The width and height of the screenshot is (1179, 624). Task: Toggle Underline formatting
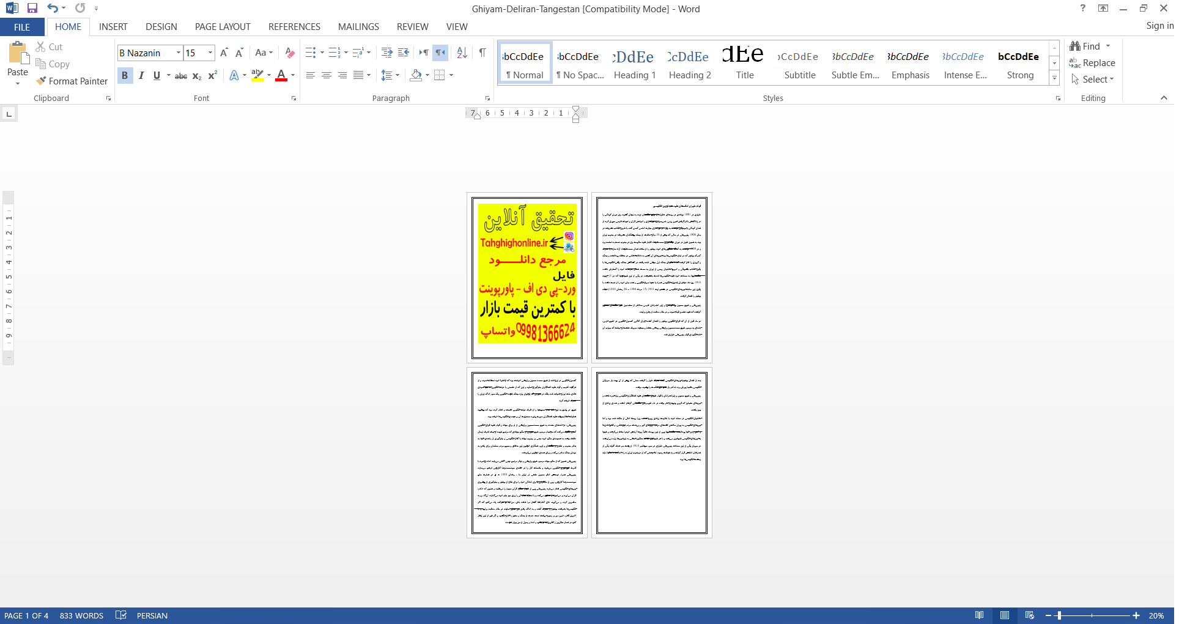tap(157, 75)
